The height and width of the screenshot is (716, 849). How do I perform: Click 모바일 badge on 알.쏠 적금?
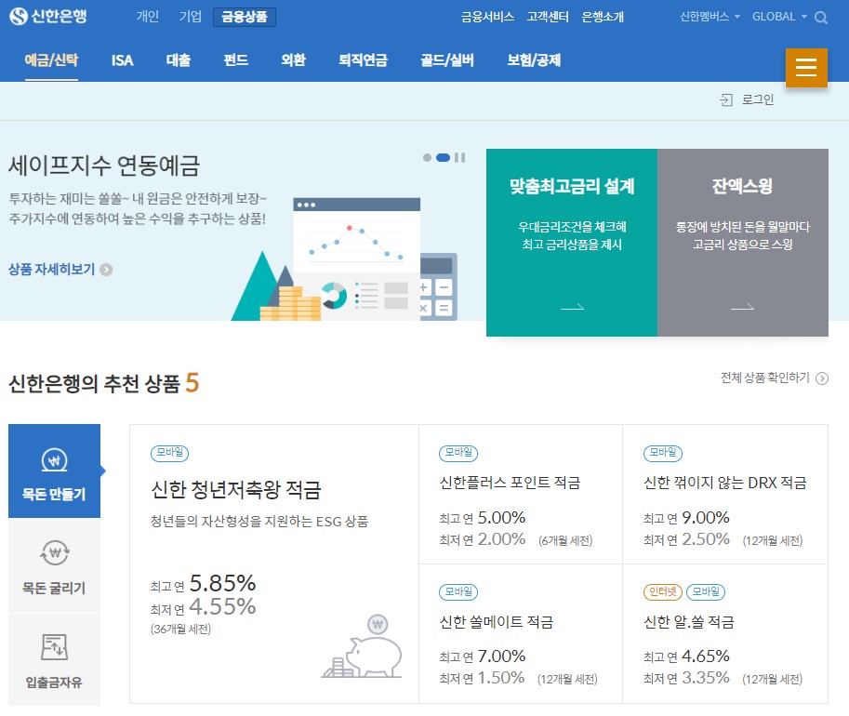pos(706,592)
